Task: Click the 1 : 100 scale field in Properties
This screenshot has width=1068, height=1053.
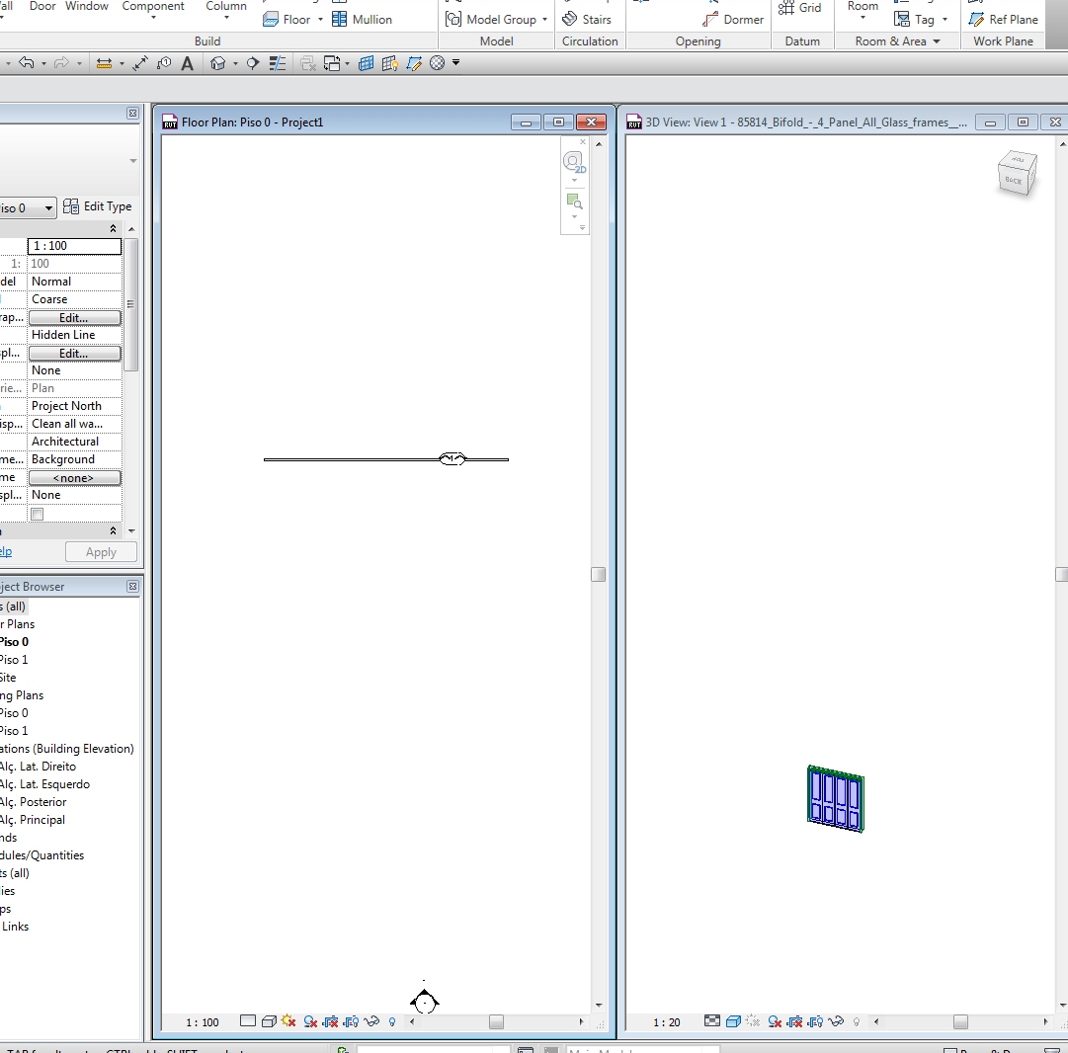Action: click(x=75, y=246)
